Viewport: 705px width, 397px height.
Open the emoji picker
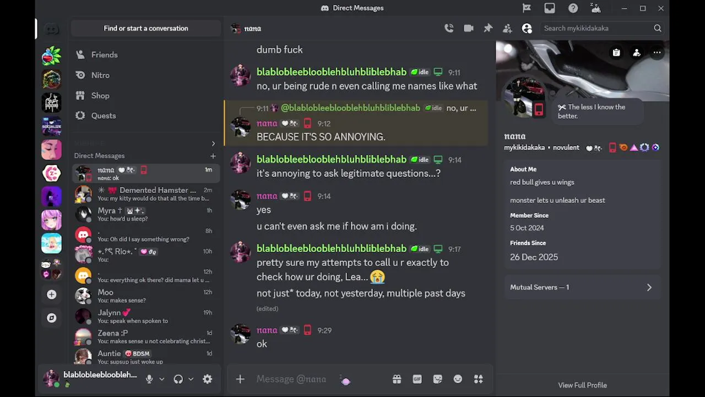click(458, 379)
